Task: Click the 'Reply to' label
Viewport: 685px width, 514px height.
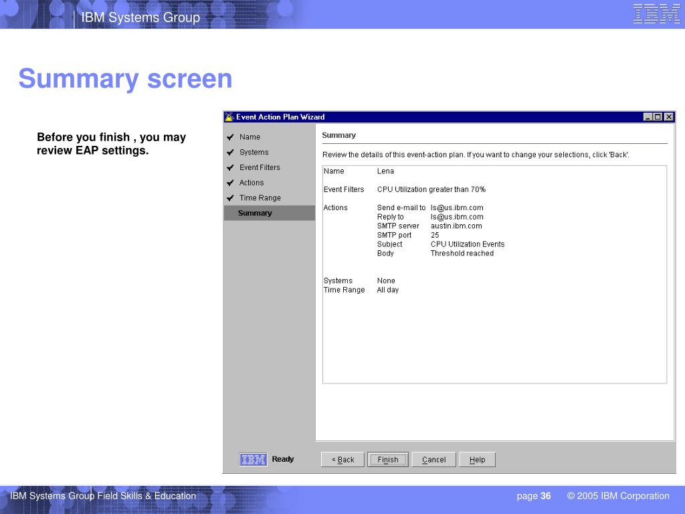Action: 391,217
